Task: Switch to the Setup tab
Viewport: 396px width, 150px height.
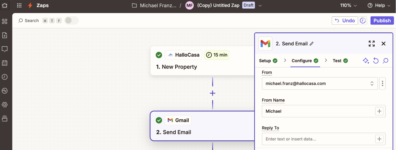Action: pos(268,61)
